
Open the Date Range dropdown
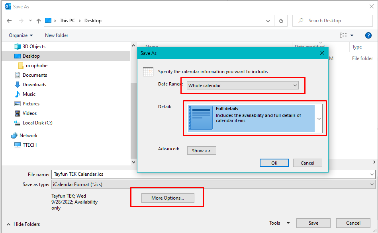coord(243,85)
